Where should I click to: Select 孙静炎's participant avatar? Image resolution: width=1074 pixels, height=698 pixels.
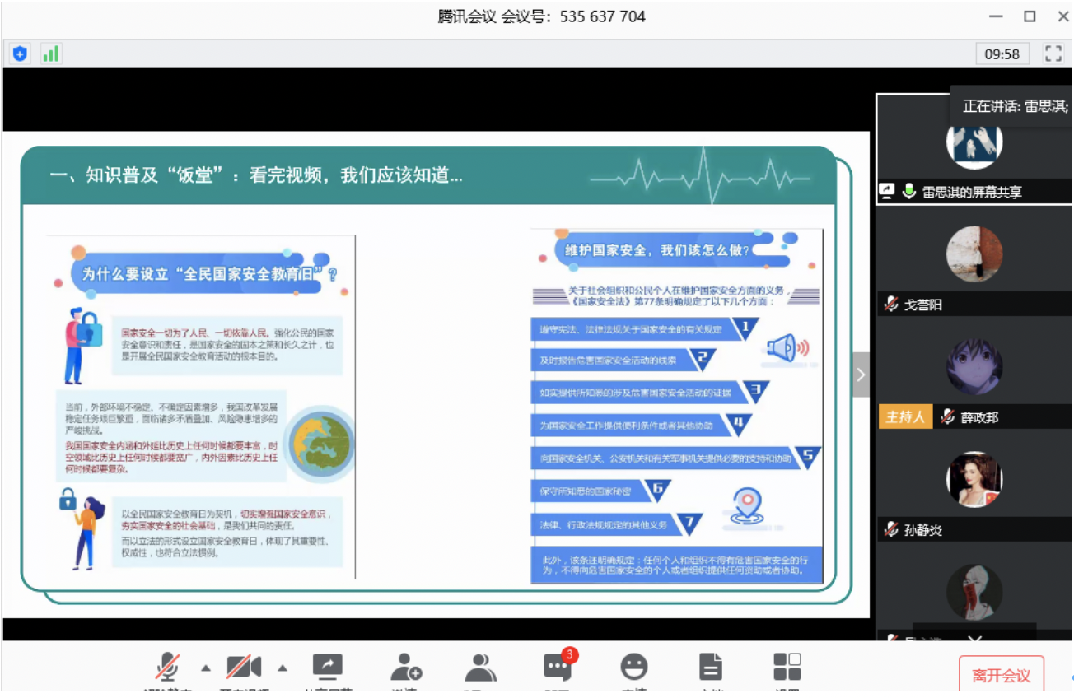[974, 480]
